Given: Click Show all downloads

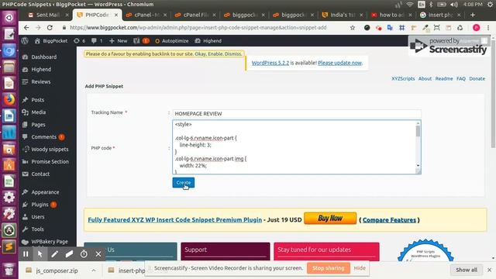Looking at the screenshot, I should pyautogui.click(x=467, y=270).
